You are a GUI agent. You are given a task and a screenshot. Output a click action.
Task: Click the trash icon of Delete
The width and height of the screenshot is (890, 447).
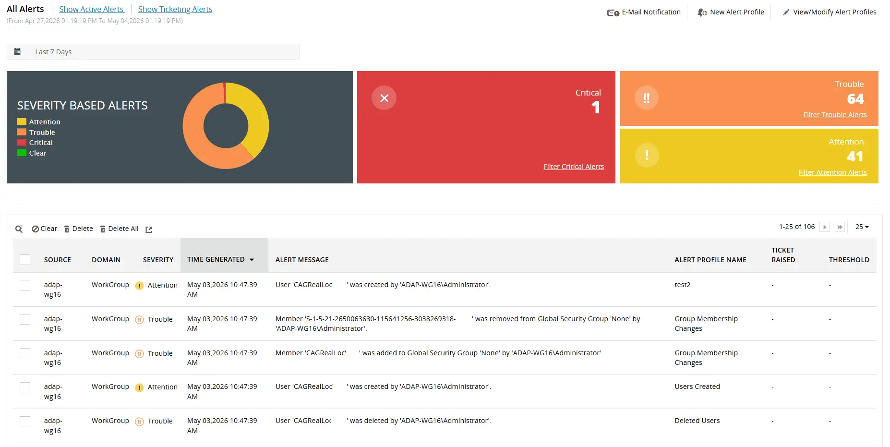point(67,229)
